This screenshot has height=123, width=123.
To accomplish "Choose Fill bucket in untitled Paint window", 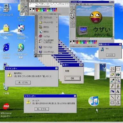I will (74, 9).
